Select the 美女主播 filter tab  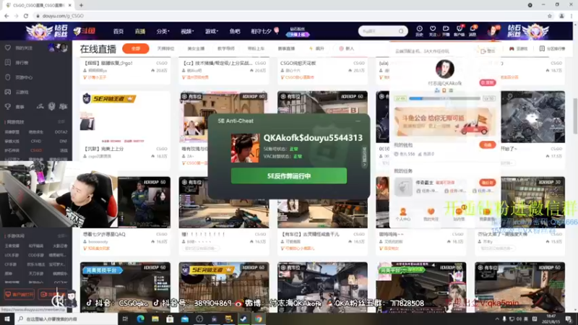coord(196,48)
